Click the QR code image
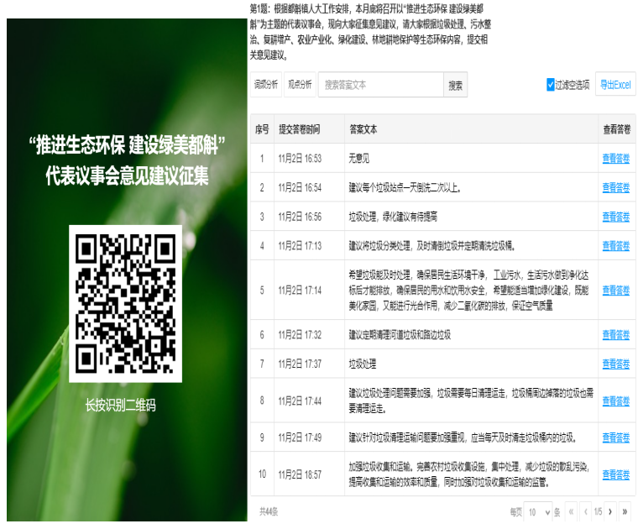 125,304
